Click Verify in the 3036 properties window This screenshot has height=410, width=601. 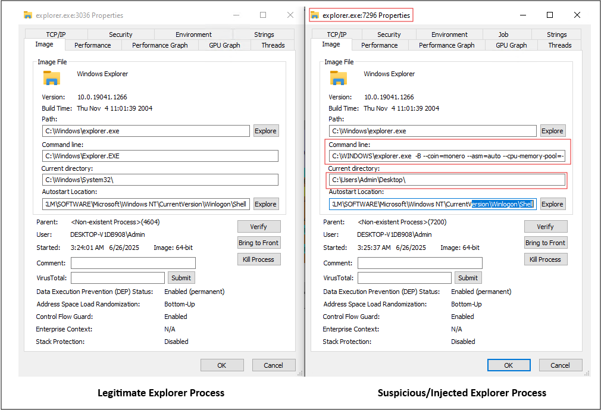(x=259, y=227)
